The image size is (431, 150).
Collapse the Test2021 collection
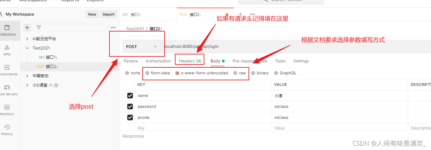pyautogui.click(x=27, y=48)
